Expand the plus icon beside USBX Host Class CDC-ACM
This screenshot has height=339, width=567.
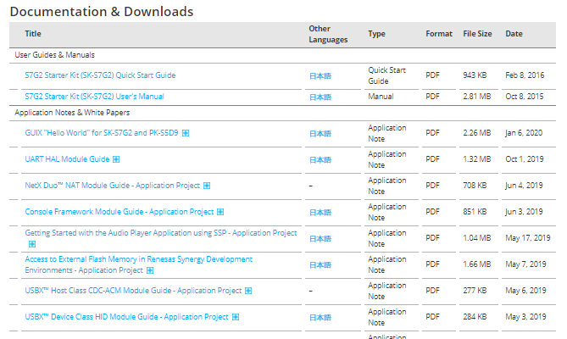[x=249, y=291]
